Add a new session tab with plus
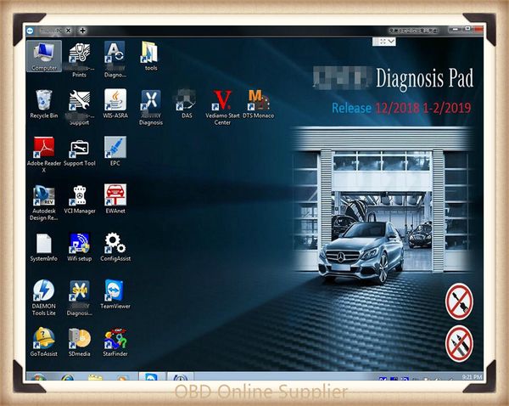Screen dimensions: 509x406 tap(83, 31)
